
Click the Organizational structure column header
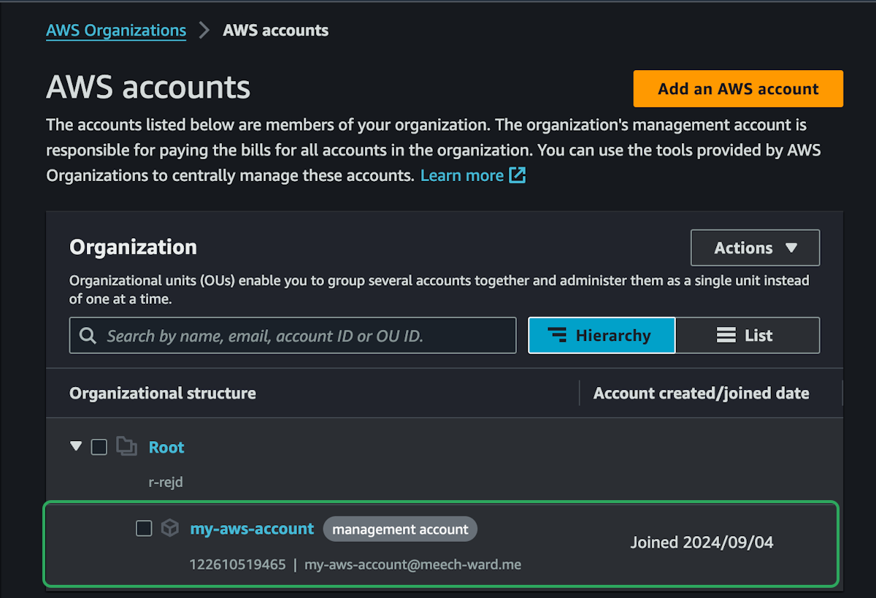point(163,394)
